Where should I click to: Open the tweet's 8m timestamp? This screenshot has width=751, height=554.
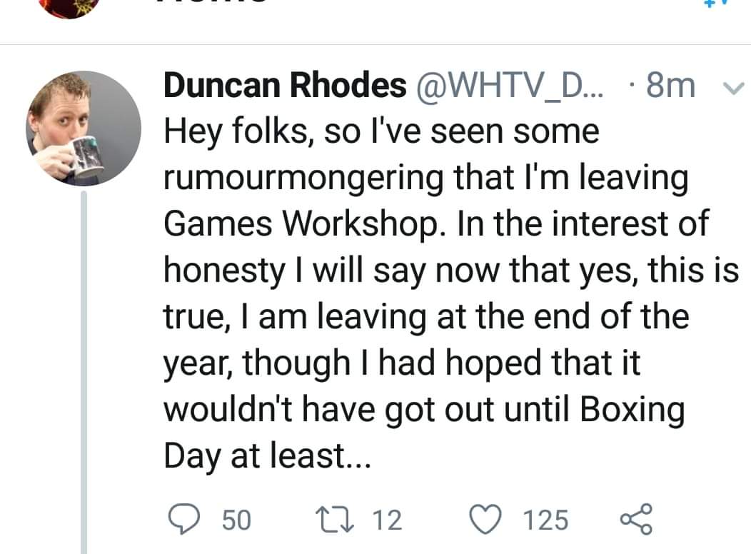669,87
